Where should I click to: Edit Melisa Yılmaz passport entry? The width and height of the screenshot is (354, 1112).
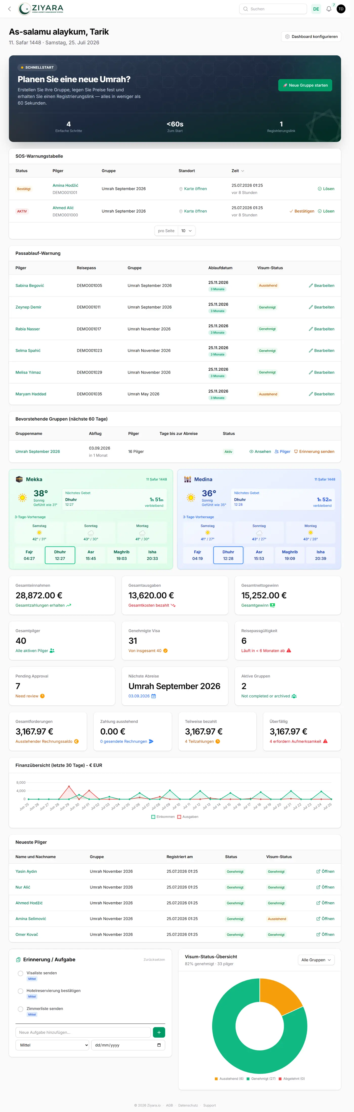[x=321, y=372]
